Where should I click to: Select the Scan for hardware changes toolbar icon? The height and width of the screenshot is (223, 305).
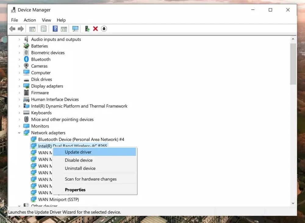[x=75, y=29]
